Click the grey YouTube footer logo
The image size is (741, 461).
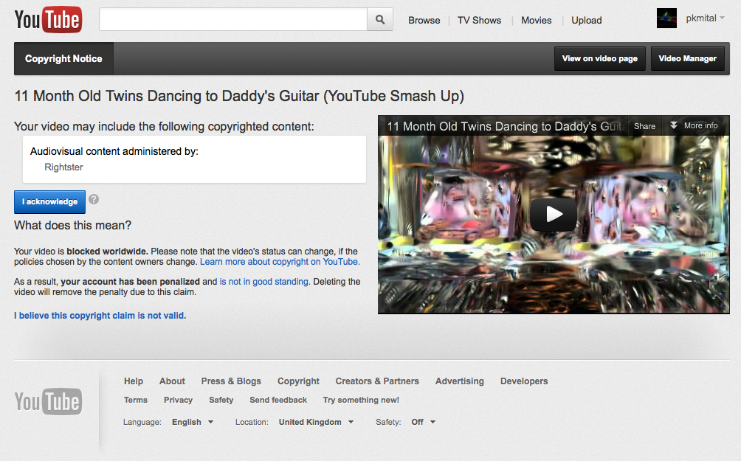48,402
